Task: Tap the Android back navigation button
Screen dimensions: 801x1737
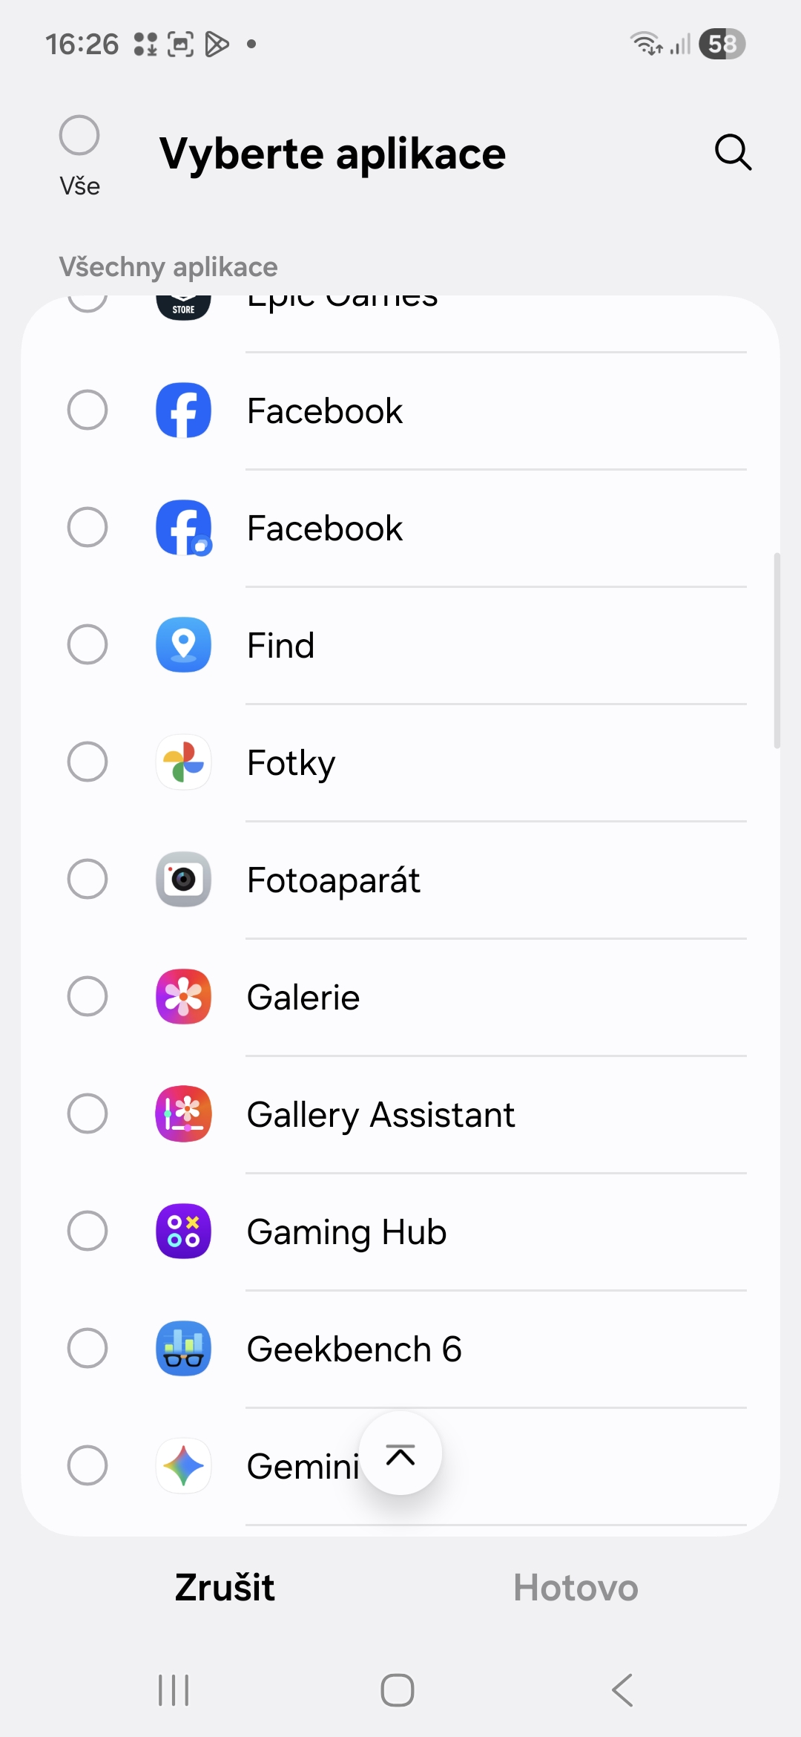Action: [622, 1690]
